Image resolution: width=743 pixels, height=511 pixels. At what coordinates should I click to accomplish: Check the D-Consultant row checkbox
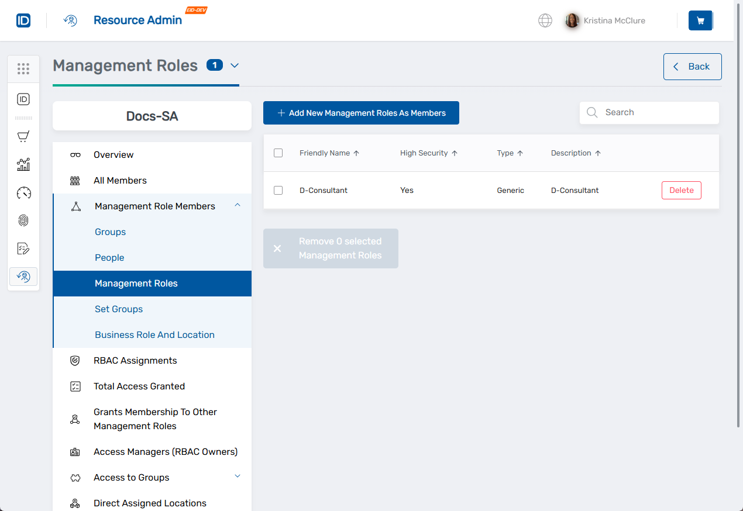coord(278,190)
